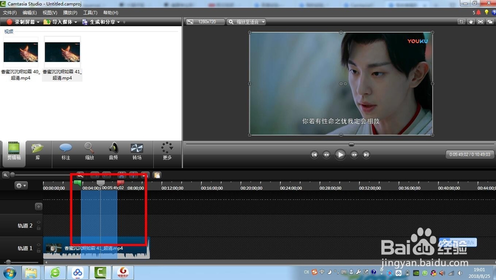
Task: Open the 帮助(H) menu
Action: 111,13
